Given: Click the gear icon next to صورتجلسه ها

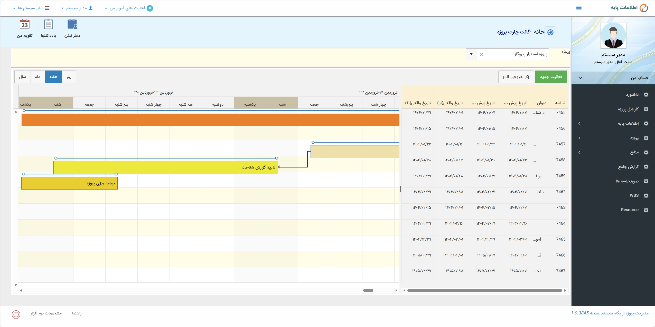Looking at the screenshot, I should pos(646,181).
